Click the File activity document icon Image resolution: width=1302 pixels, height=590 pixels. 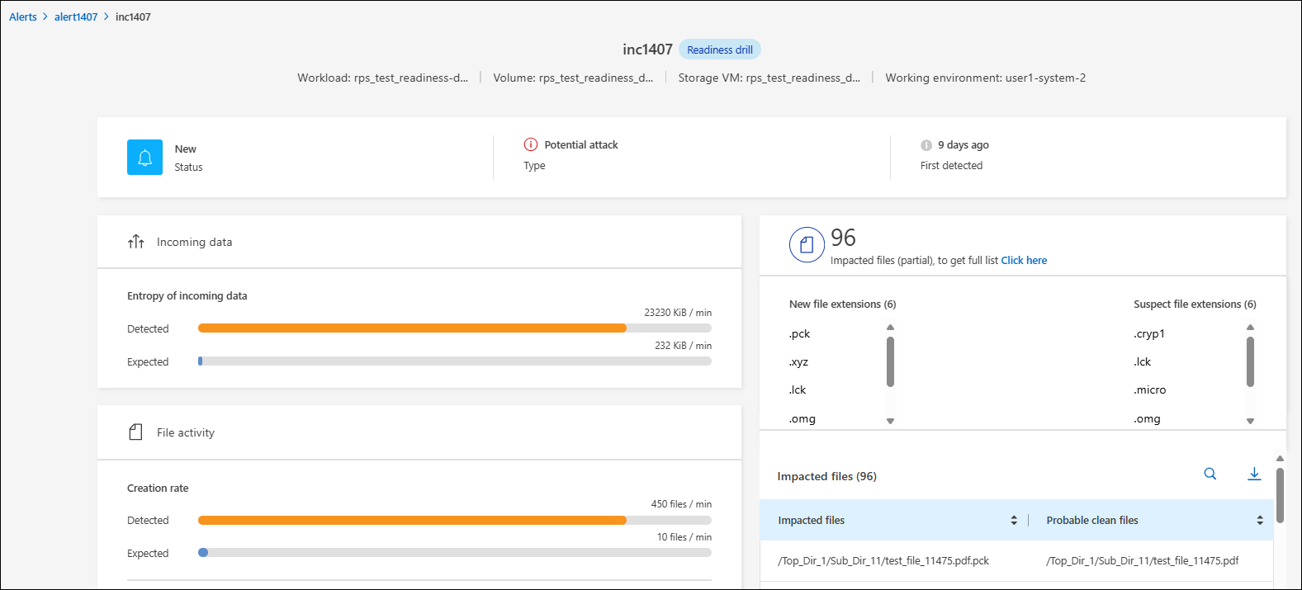[136, 432]
